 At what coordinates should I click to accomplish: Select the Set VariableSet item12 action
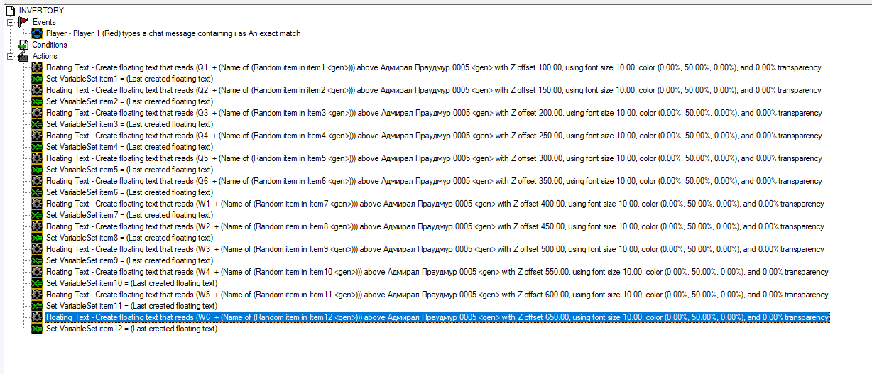[131, 329]
